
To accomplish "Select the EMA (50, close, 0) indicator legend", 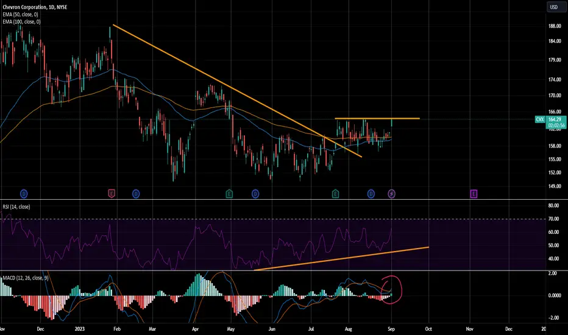I will point(20,15).
